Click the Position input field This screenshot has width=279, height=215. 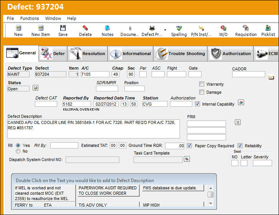click(134, 88)
